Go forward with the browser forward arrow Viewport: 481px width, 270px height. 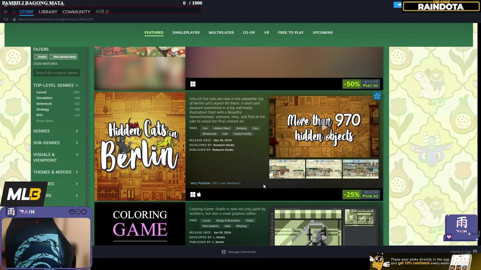click(x=14, y=12)
